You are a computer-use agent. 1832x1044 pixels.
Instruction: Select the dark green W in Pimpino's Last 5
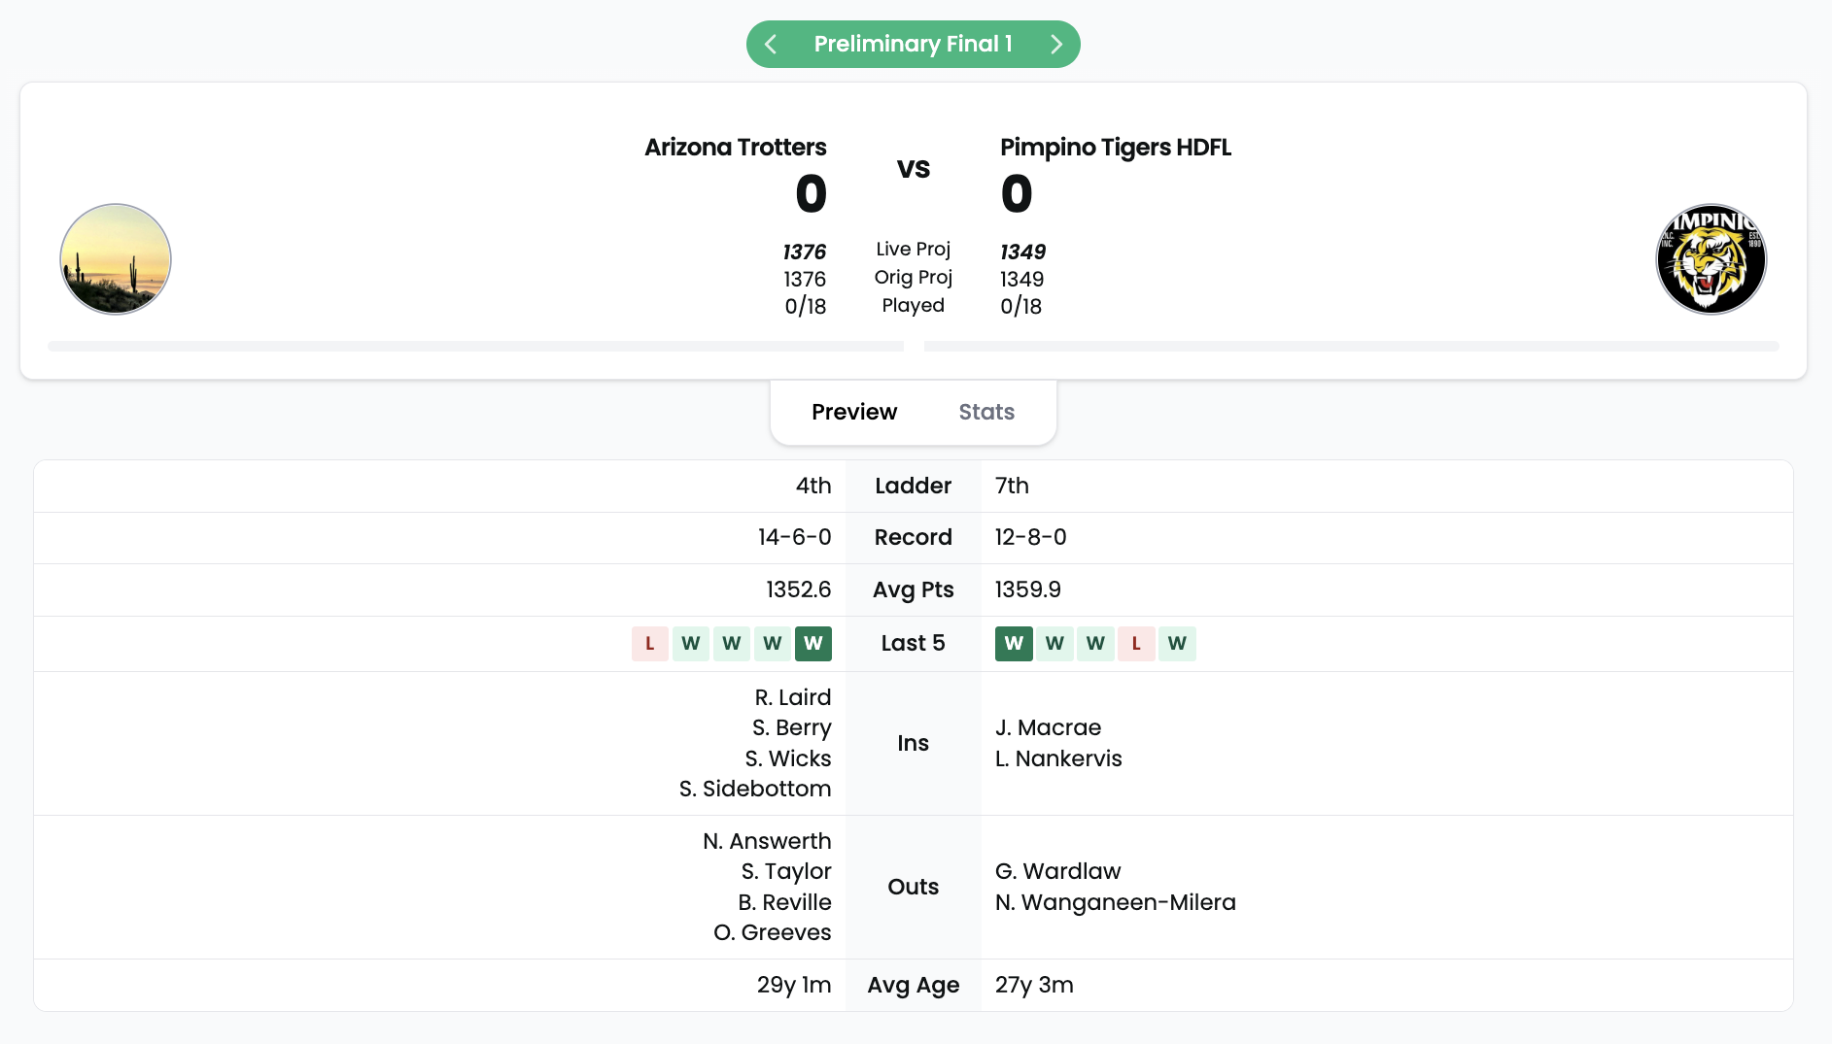coord(1014,643)
